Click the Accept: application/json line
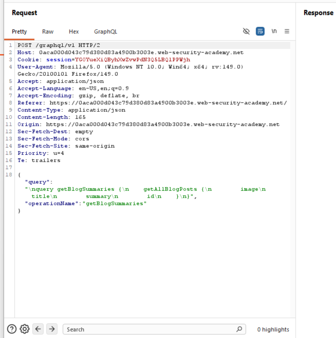Image resolution: width=336 pixels, height=338 pixels. tap(61, 81)
